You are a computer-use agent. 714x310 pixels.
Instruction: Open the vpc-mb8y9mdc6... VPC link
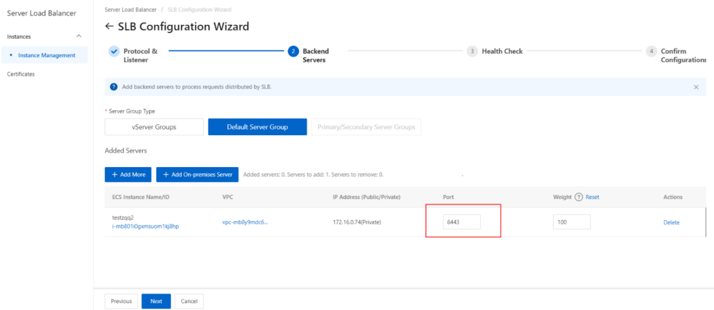tap(245, 222)
